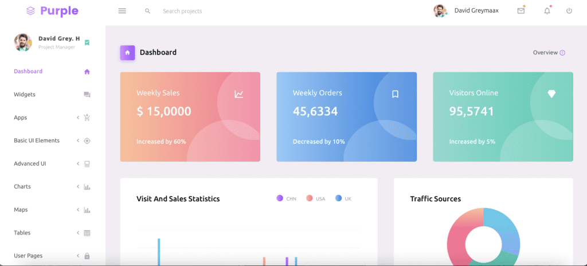Click Increased by 5% text
The image size is (587, 266).
472,142
